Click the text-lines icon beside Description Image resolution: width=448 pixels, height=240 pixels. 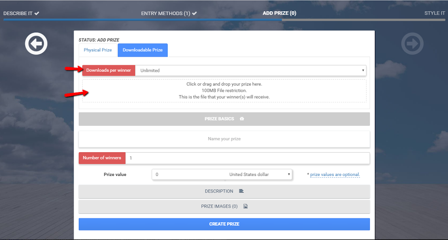(241, 191)
